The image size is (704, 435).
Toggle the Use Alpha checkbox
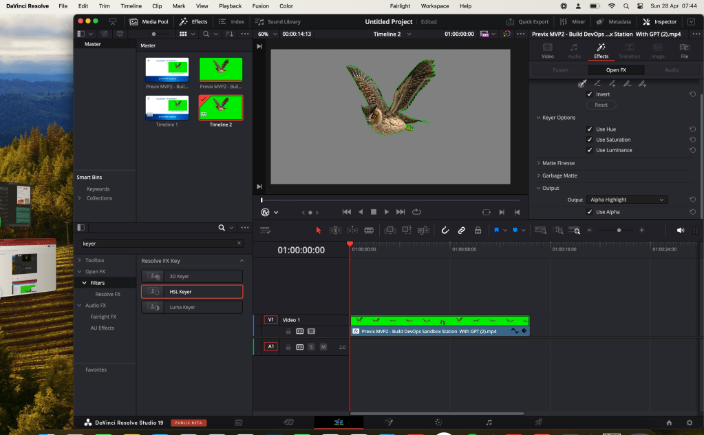tap(590, 212)
